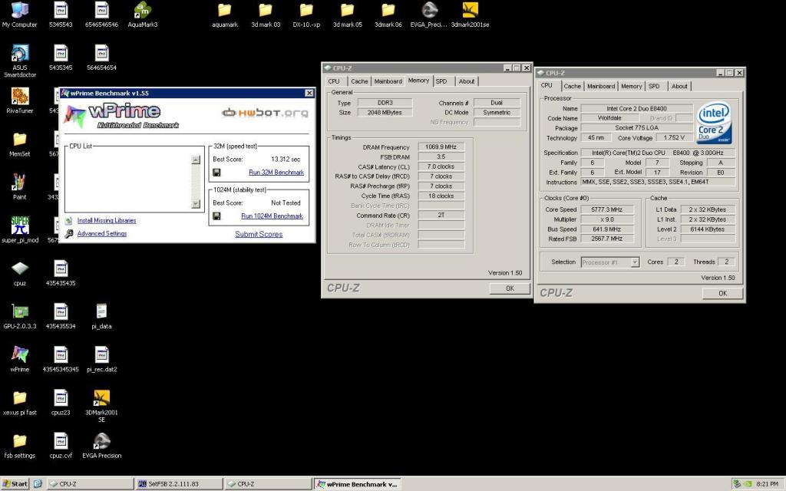Click the Core Voltage 1.752 V value

tap(674, 137)
